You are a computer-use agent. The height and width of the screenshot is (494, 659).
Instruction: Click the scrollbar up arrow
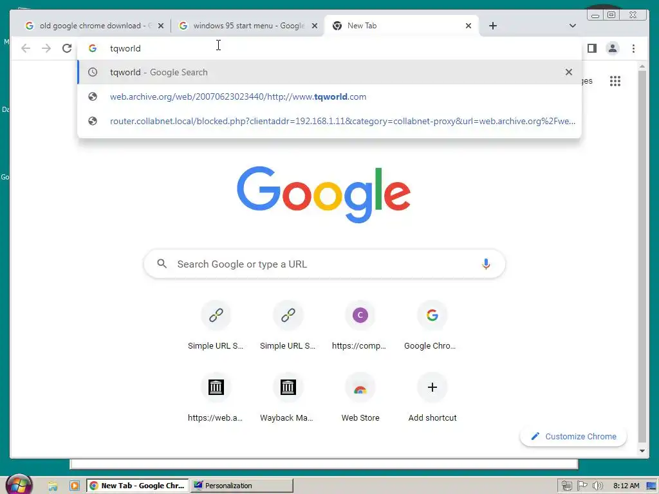coord(642,66)
